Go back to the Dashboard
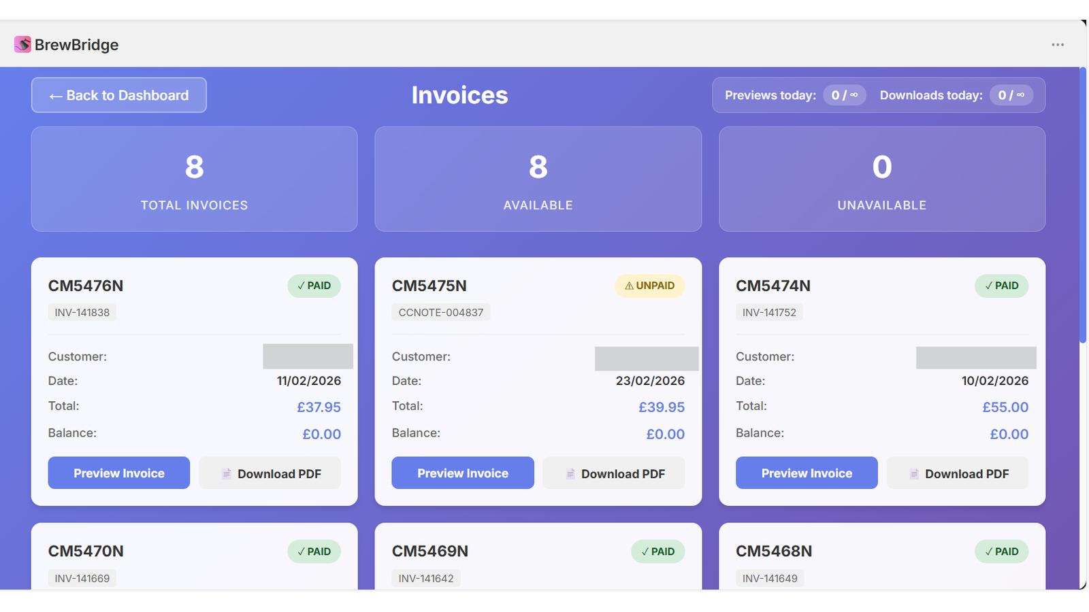Screen dimensions: 1089x612 click(x=118, y=95)
